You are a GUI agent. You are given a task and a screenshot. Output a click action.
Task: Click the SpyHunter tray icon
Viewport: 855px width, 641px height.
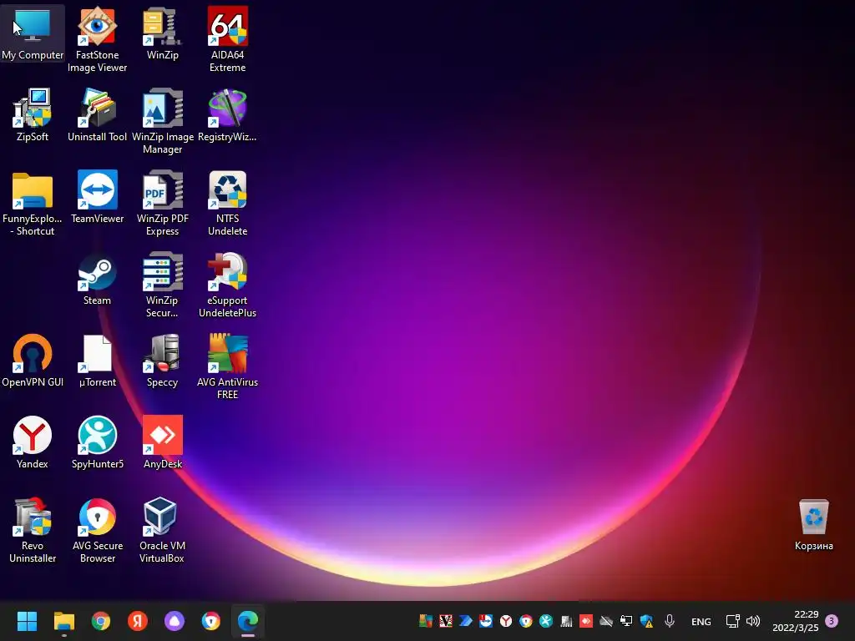tap(546, 621)
